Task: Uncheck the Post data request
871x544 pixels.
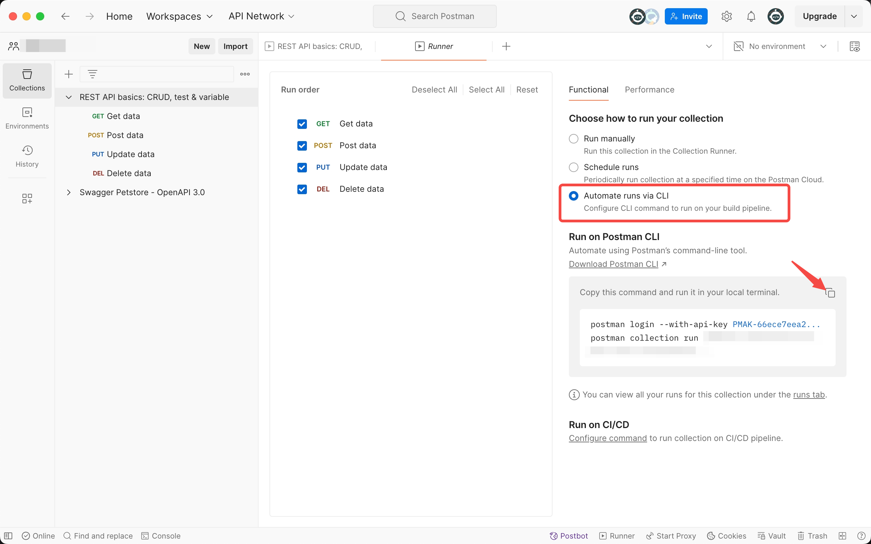Action: [x=302, y=146]
